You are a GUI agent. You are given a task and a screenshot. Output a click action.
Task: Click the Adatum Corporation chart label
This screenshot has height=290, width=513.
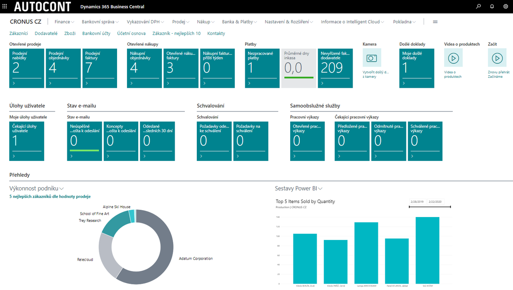coord(196,259)
